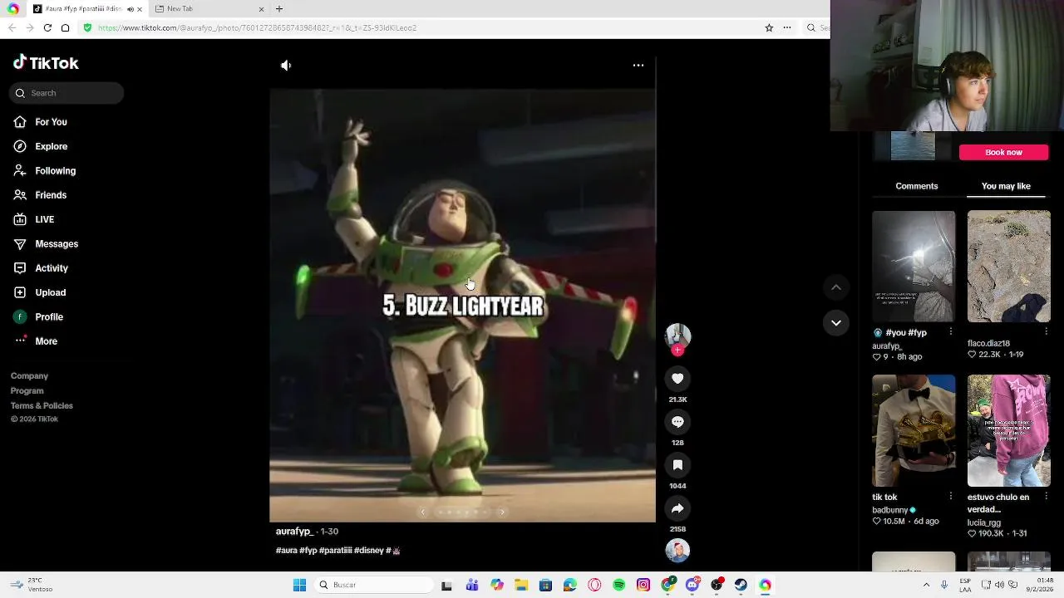Expand the Program footer section
The width and height of the screenshot is (1064, 598).
click(27, 390)
